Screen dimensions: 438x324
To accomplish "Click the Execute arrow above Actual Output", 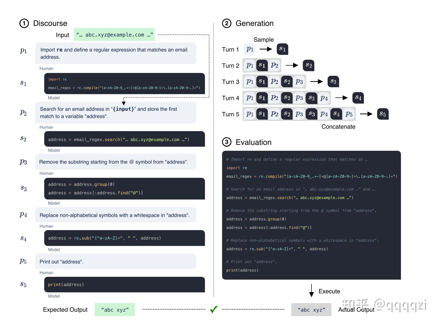I will point(311,291).
